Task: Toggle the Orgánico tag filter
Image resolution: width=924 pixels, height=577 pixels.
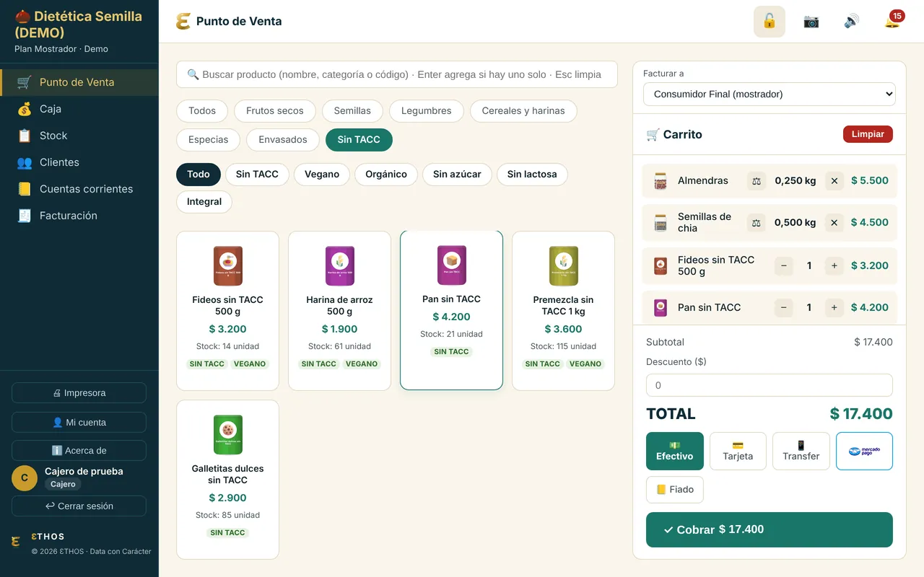Action: (386, 175)
